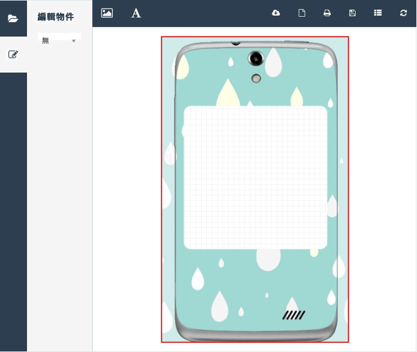Add an image with the picture tool
The width and height of the screenshot is (417, 352).
click(107, 13)
